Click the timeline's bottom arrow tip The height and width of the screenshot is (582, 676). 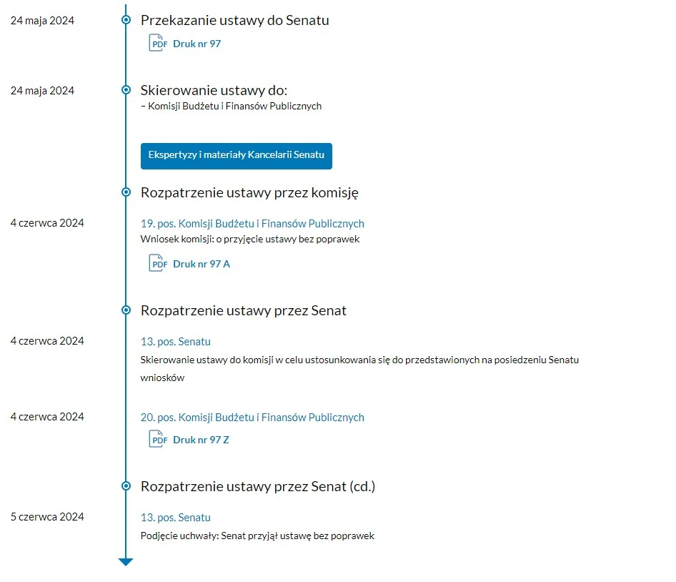pos(126,562)
